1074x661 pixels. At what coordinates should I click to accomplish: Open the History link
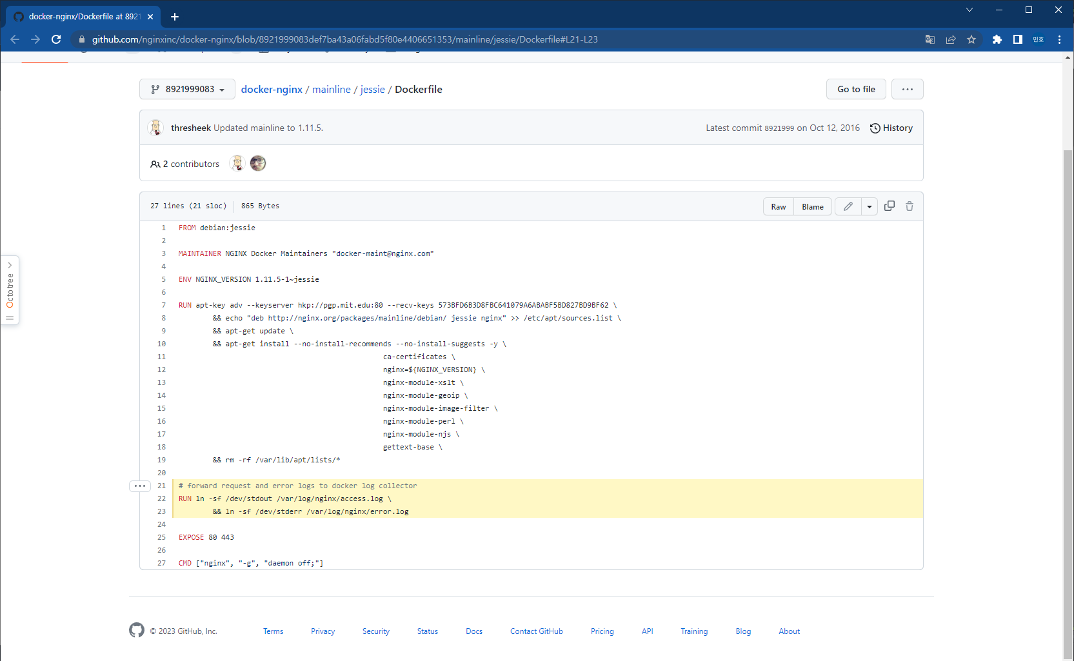pos(891,128)
